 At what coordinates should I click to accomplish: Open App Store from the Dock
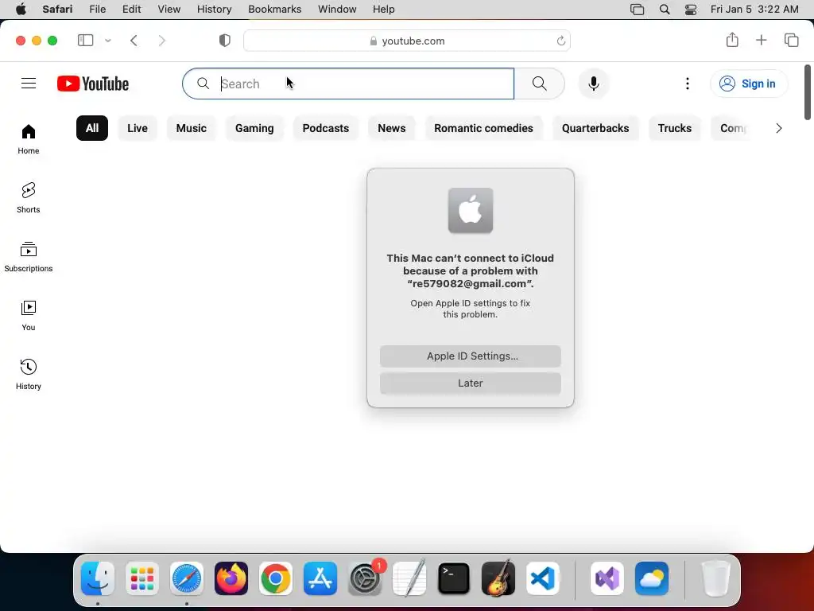(320, 578)
